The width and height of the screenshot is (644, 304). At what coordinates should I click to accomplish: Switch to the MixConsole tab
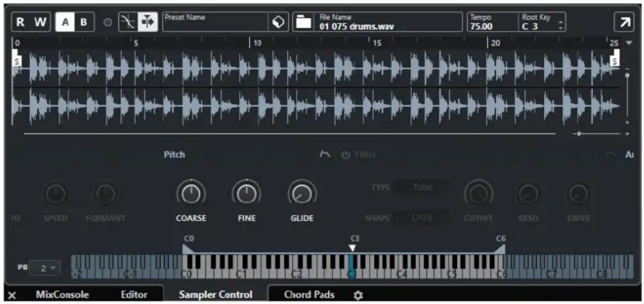(63, 295)
